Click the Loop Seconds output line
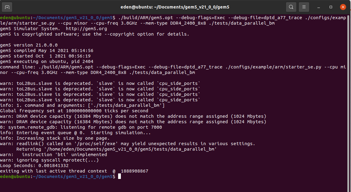 34,166
